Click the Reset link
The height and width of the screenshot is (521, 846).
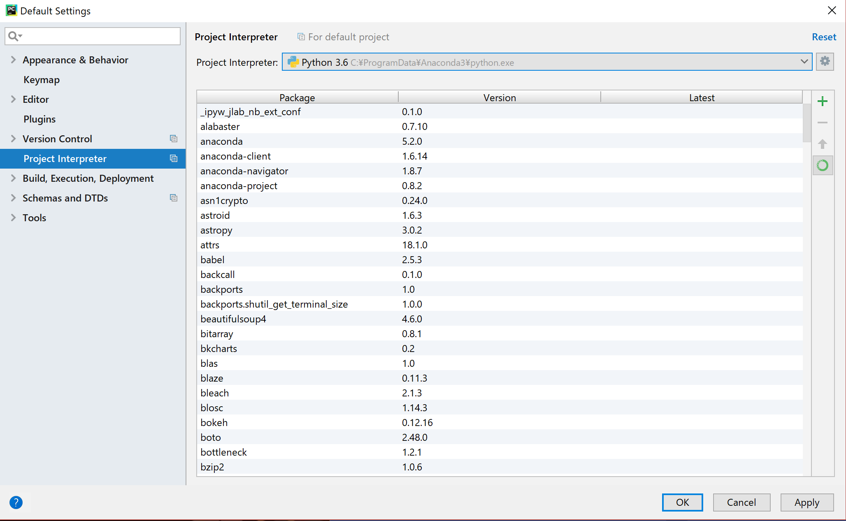pos(824,37)
